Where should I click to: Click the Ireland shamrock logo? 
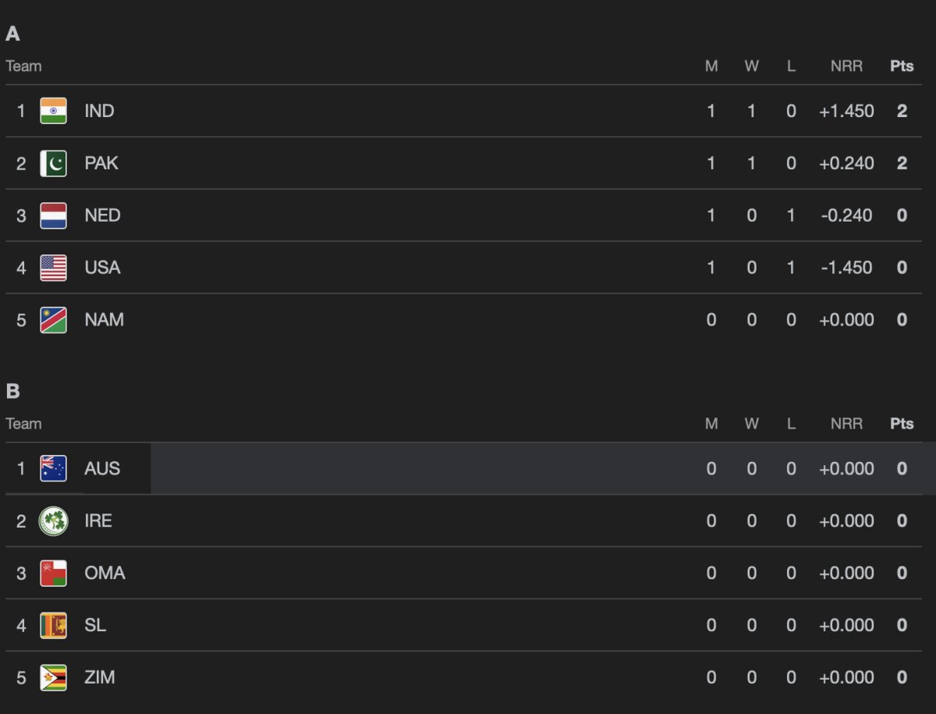click(53, 520)
